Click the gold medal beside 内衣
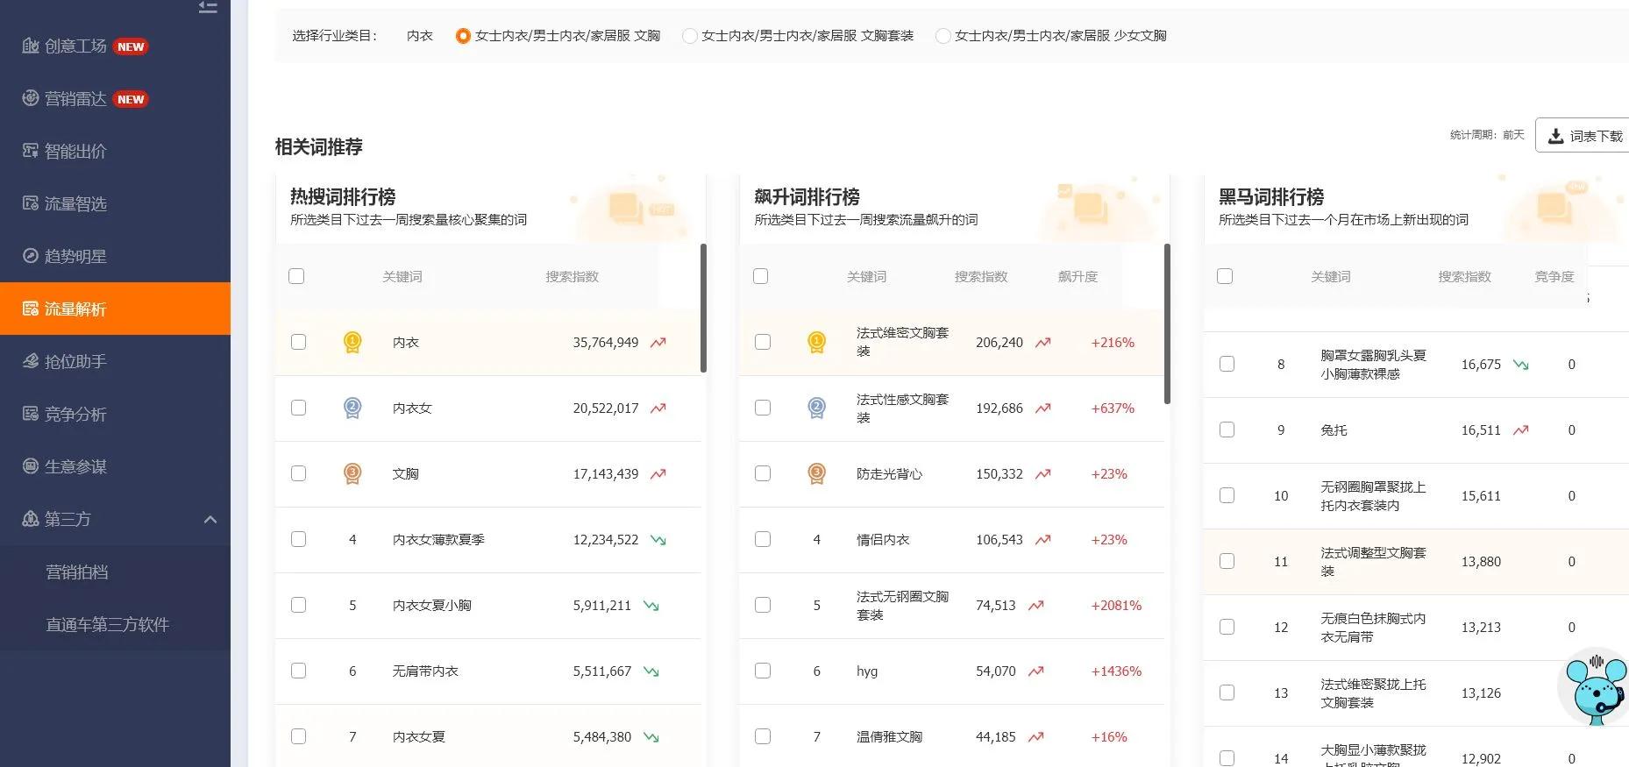 (352, 343)
